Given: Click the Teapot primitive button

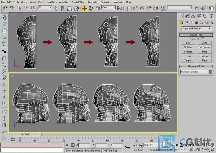Looking at the screenshot, I should pyautogui.click(x=188, y=60).
